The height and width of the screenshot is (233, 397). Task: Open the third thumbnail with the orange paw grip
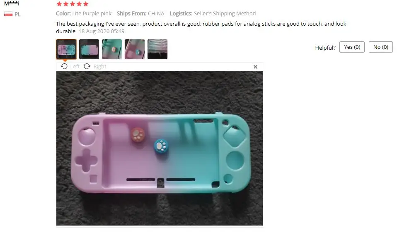[x=112, y=49]
